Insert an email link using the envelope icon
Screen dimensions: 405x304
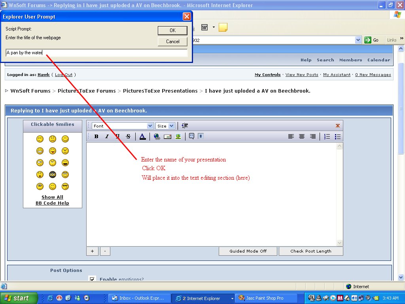(x=167, y=137)
